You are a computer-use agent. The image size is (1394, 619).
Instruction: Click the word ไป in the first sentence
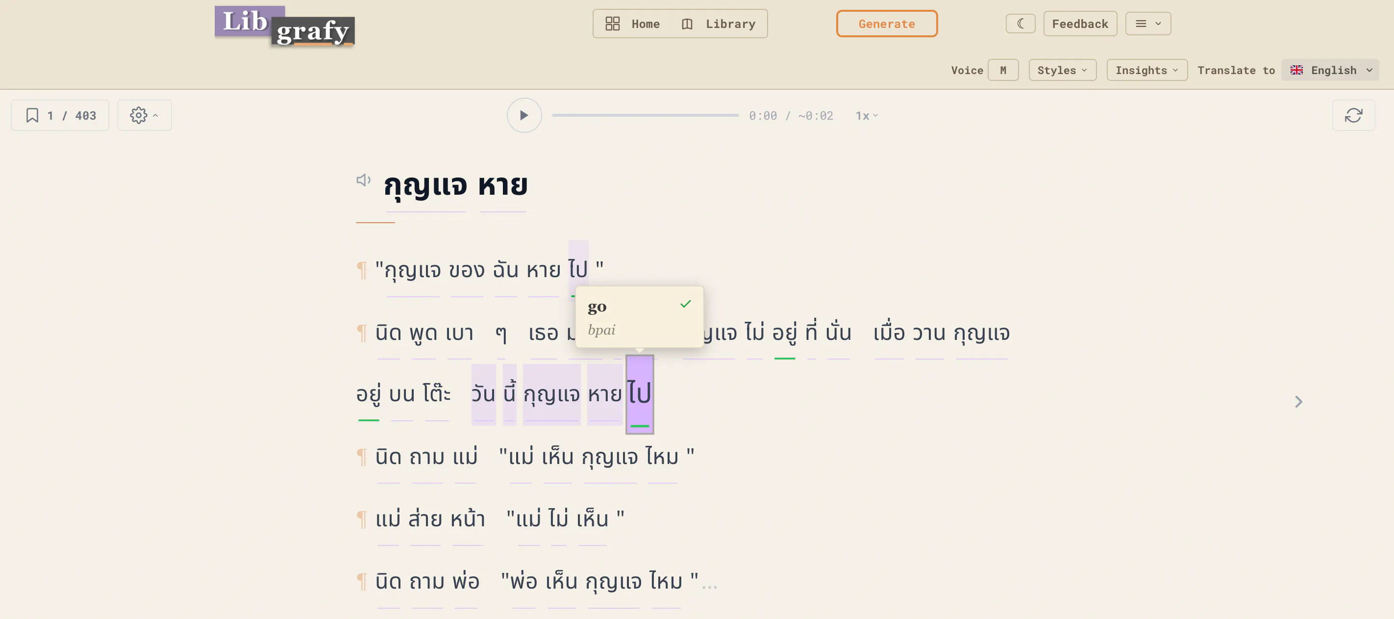pyautogui.click(x=578, y=269)
